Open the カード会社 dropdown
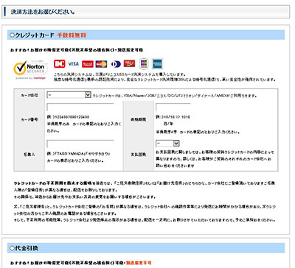 coord(69,95)
